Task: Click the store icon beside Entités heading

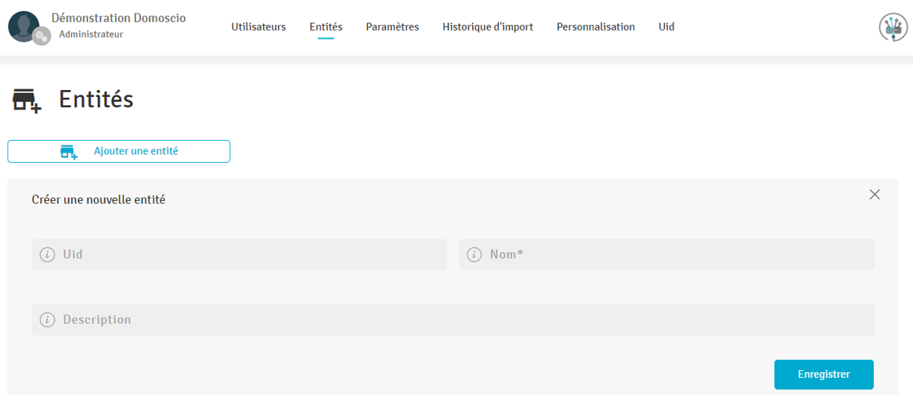Action: tap(27, 101)
